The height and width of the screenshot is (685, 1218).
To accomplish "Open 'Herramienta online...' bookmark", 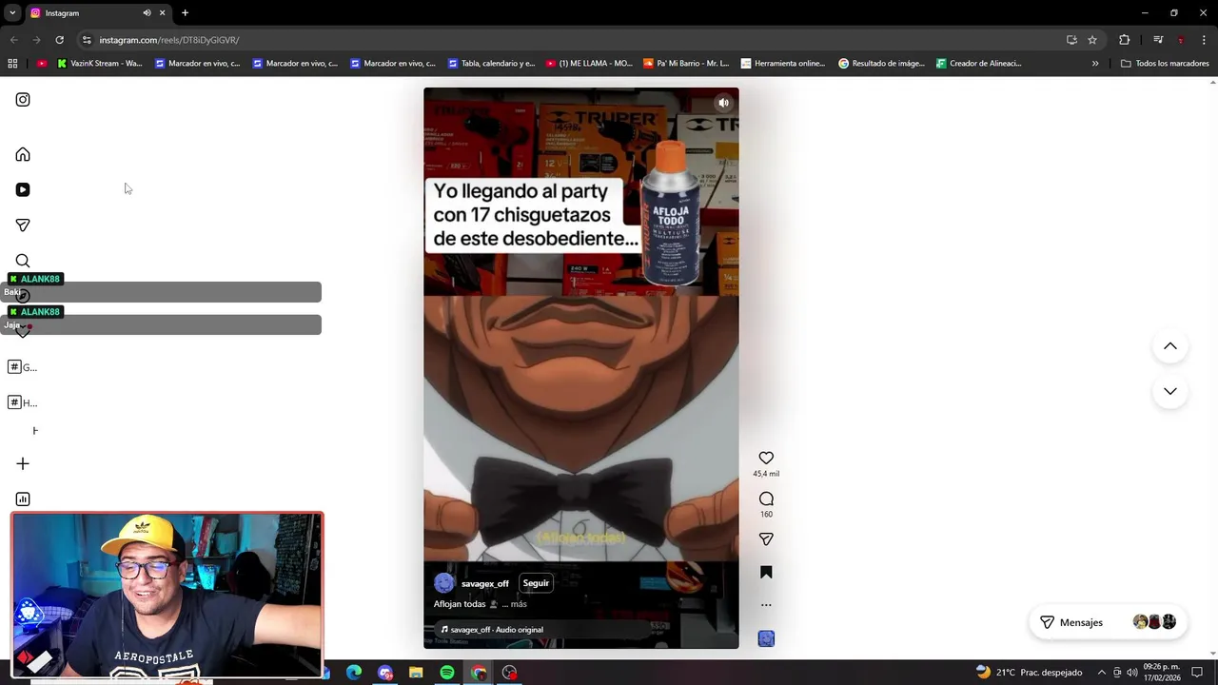I will [x=782, y=64].
